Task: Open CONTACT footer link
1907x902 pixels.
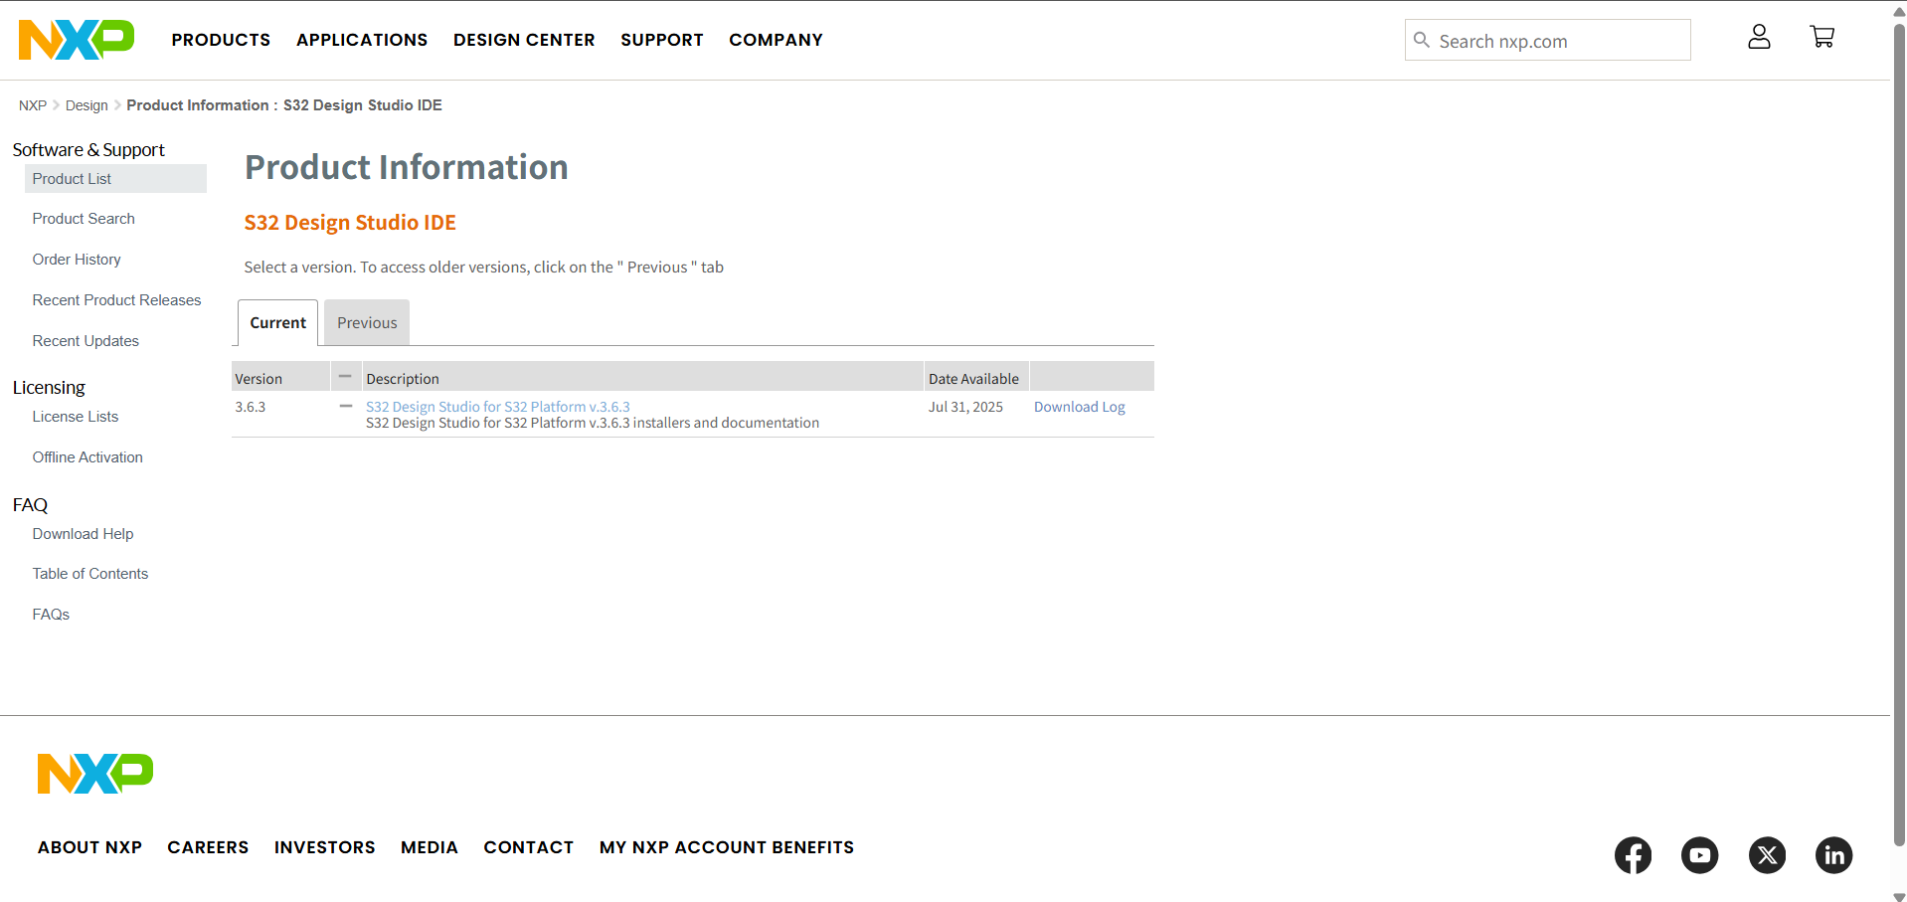Action: (x=529, y=847)
